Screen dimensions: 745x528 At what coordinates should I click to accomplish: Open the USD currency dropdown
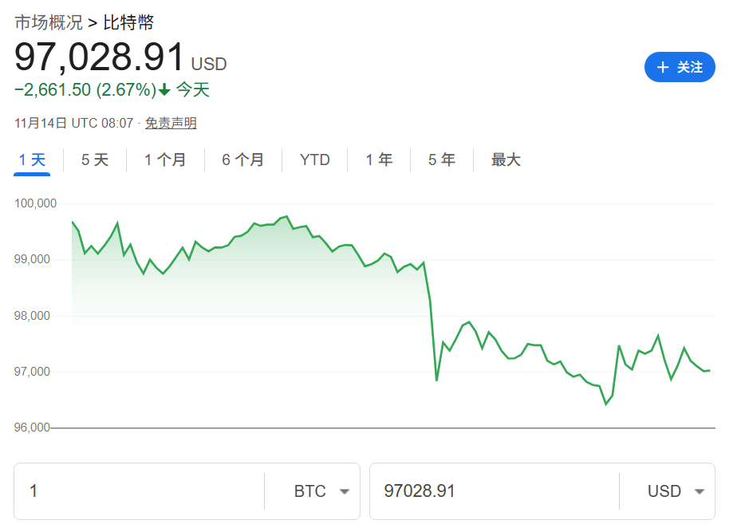[x=675, y=491]
